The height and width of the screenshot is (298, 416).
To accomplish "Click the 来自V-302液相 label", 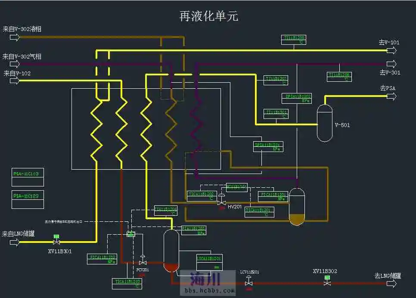I will point(22,29).
